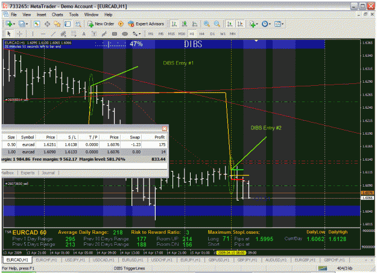Select the Andrews pitchfork tool
The height and width of the screenshot is (273, 377).
(104, 34)
